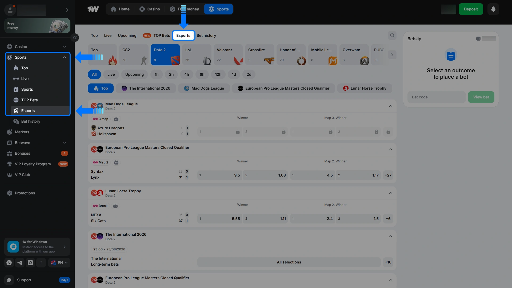
Task: Filter matches by Live
Action: 111,74
